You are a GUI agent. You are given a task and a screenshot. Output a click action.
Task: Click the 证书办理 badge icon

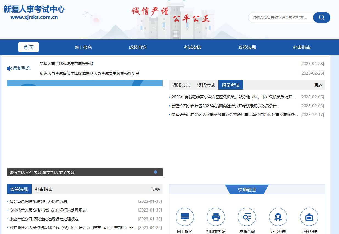tap(278, 217)
